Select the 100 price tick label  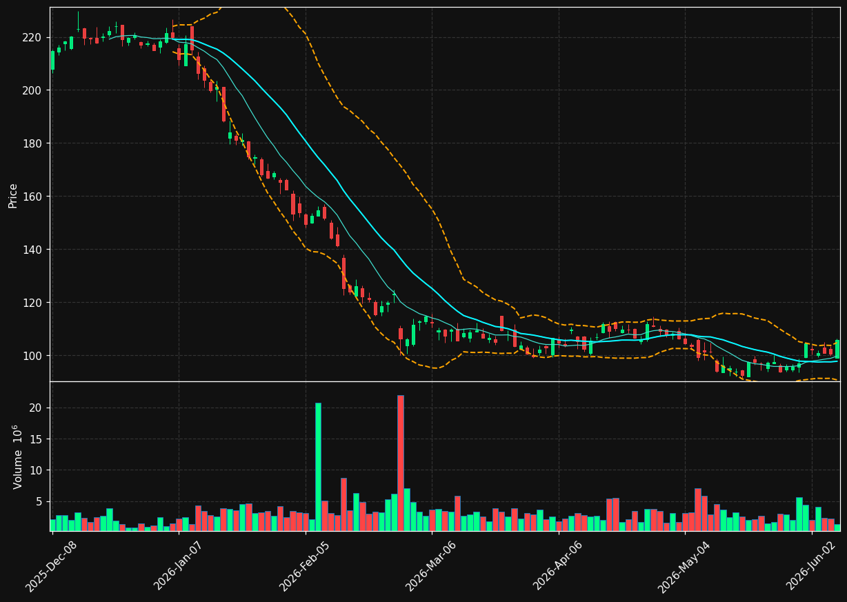coord(31,356)
